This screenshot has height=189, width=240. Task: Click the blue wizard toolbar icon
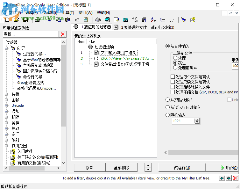point(183,20)
